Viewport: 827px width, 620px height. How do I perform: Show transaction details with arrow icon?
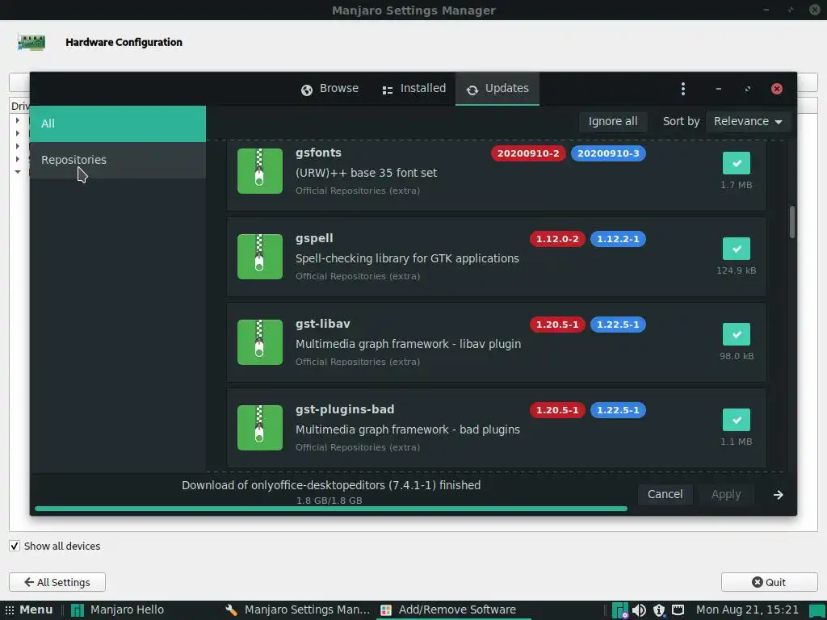tap(778, 495)
